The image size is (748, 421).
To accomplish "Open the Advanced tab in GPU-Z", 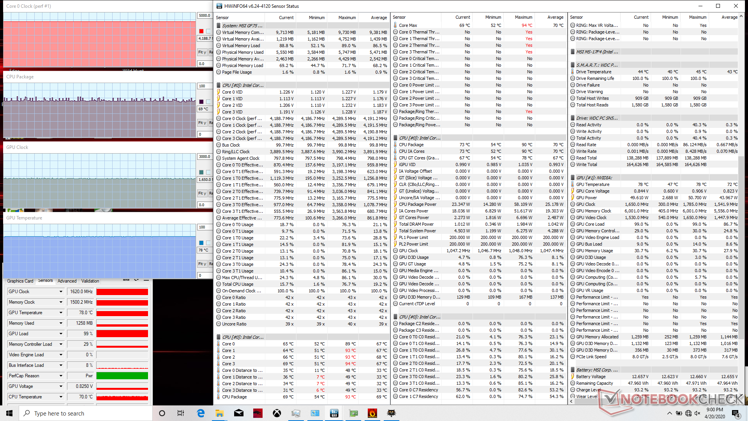I will (67, 281).
